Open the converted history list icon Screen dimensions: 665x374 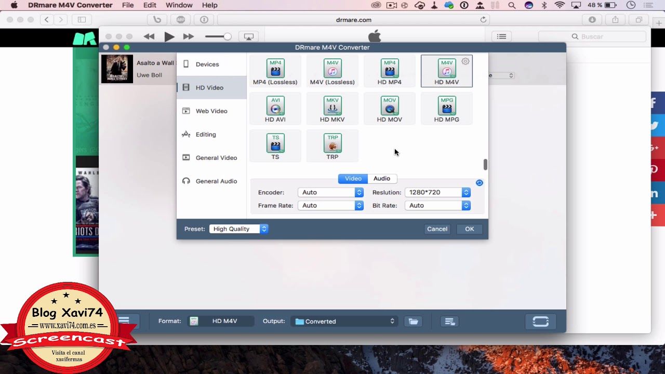450,322
